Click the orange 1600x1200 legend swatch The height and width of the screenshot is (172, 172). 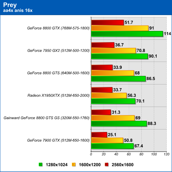pos(74,164)
